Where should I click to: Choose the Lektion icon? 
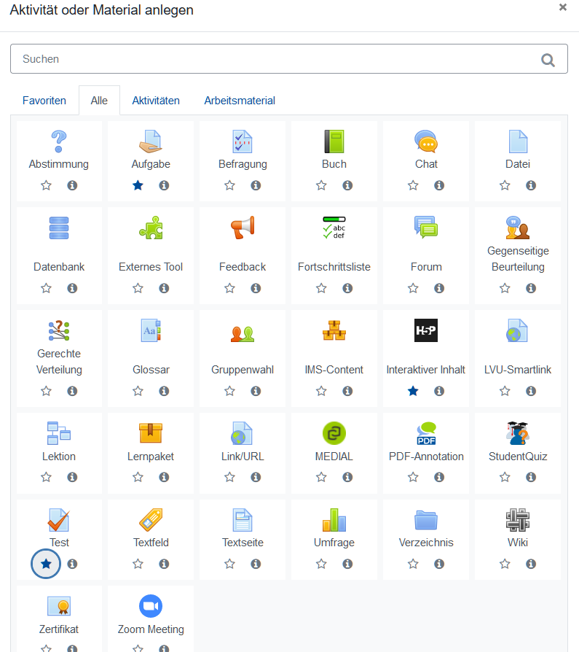click(x=58, y=433)
